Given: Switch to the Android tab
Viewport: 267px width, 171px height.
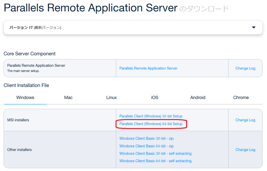Looking at the screenshot, I should (198, 97).
